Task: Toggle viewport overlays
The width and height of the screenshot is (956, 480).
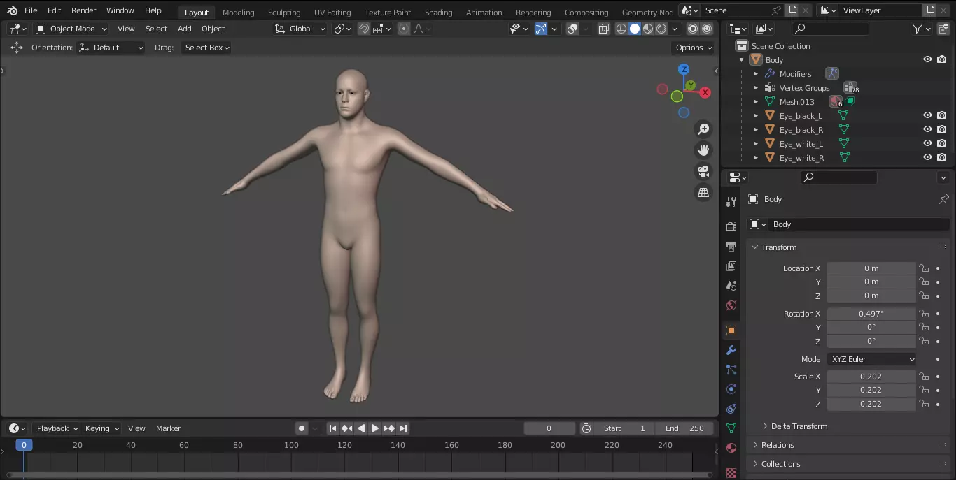Action: (x=572, y=29)
